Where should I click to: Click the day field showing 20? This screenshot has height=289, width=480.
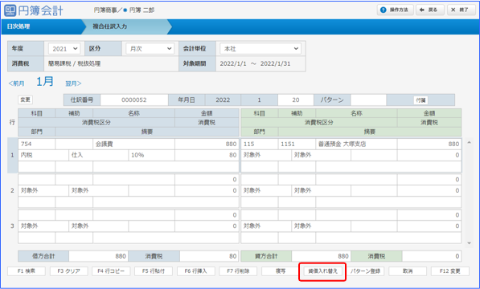(x=295, y=100)
